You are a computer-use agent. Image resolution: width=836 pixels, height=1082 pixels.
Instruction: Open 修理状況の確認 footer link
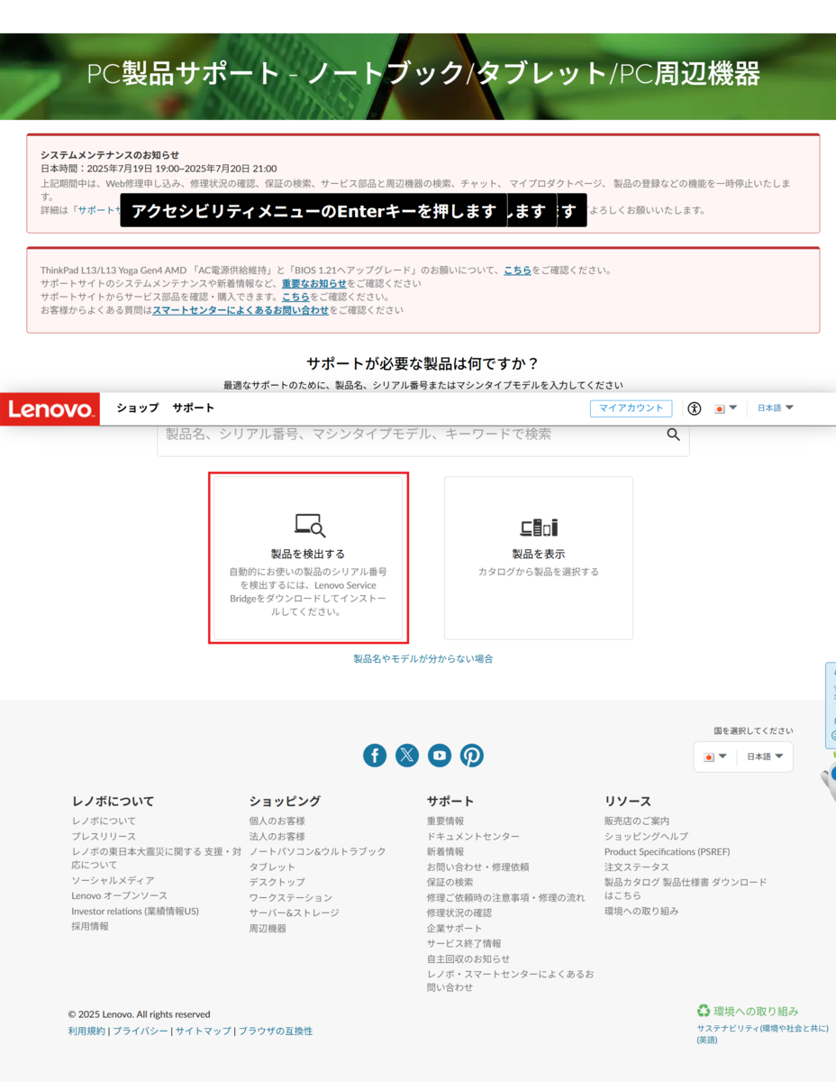tap(459, 913)
